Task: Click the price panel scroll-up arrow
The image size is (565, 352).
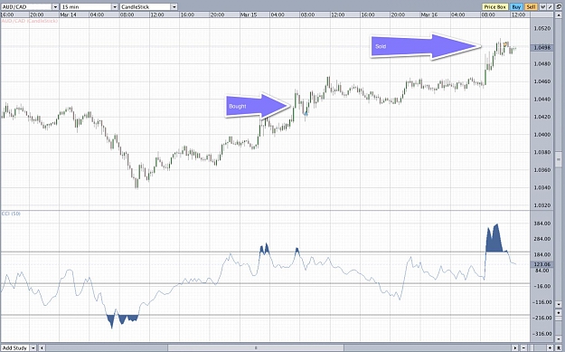Action: [x=559, y=15]
